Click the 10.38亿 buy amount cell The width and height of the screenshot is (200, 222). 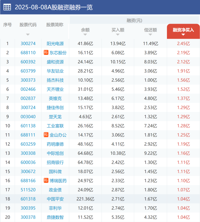coord(118,153)
